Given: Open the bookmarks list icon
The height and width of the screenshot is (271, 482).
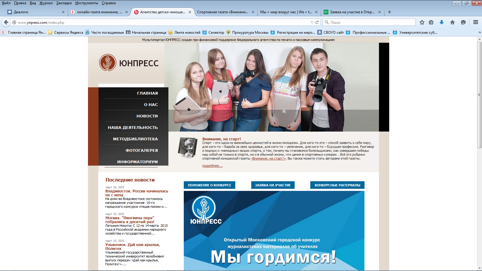Looking at the screenshot, I should [431, 22].
